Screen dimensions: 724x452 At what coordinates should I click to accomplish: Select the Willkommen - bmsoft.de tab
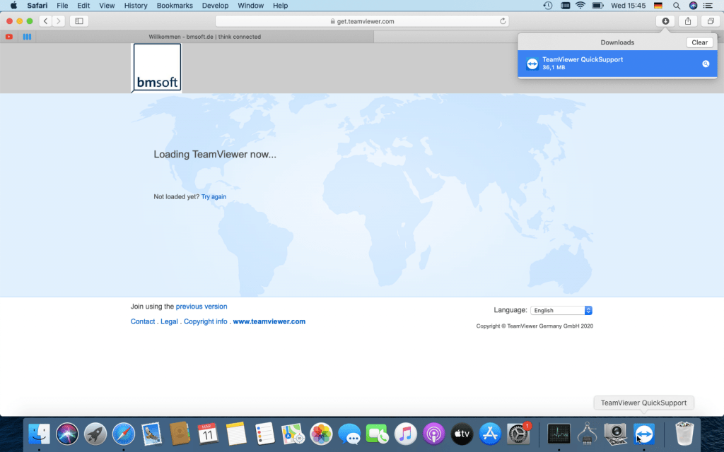click(204, 37)
